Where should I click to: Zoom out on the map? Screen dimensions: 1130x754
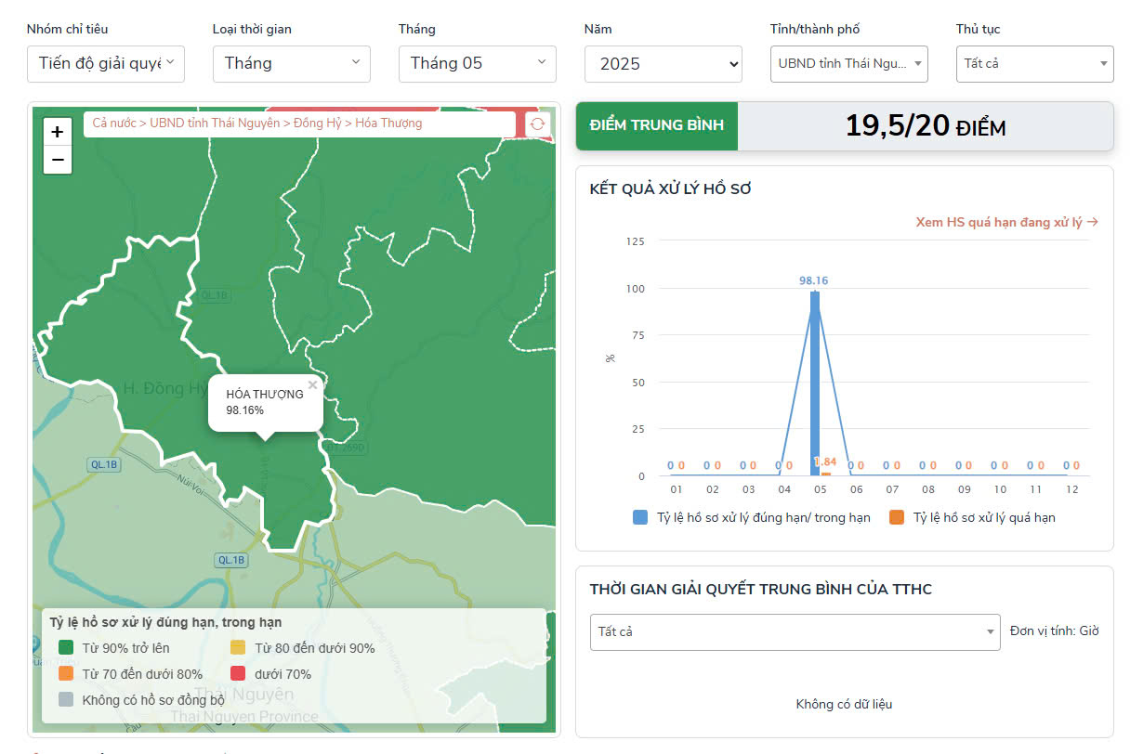coord(58,160)
